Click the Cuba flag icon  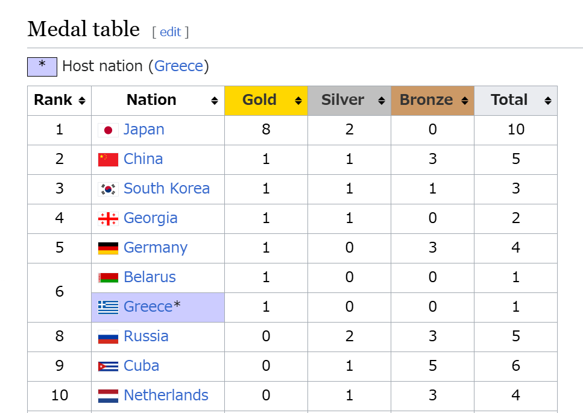(108, 366)
